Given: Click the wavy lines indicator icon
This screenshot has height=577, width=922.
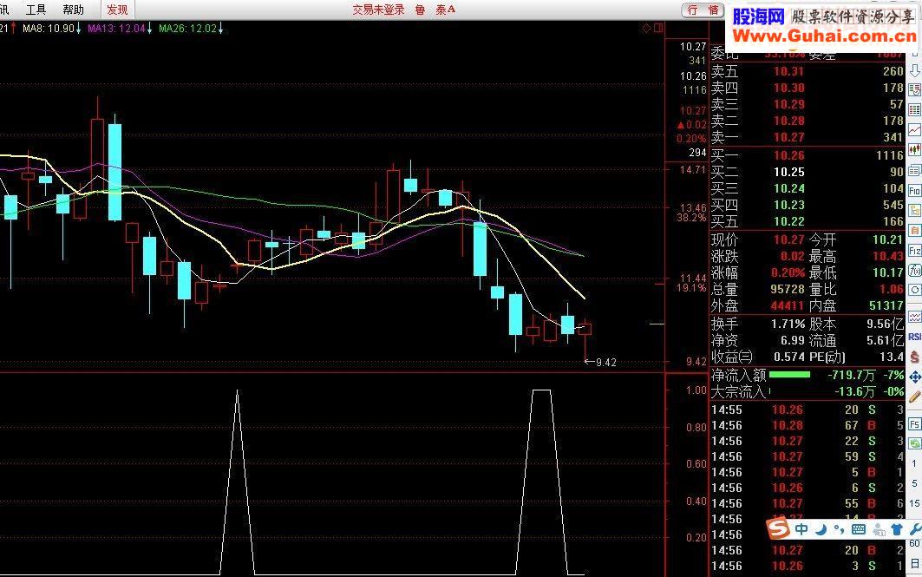Looking at the screenshot, I should pyautogui.click(x=915, y=317).
